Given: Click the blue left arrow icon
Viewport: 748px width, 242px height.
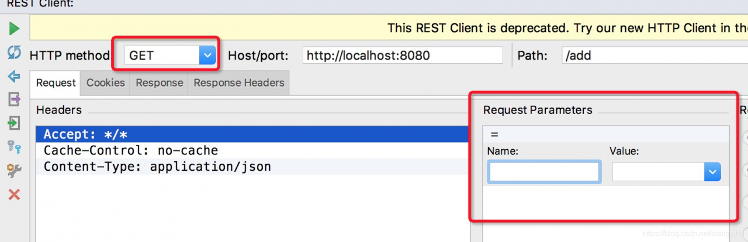Looking at the screenshot, I should (15, 77).
